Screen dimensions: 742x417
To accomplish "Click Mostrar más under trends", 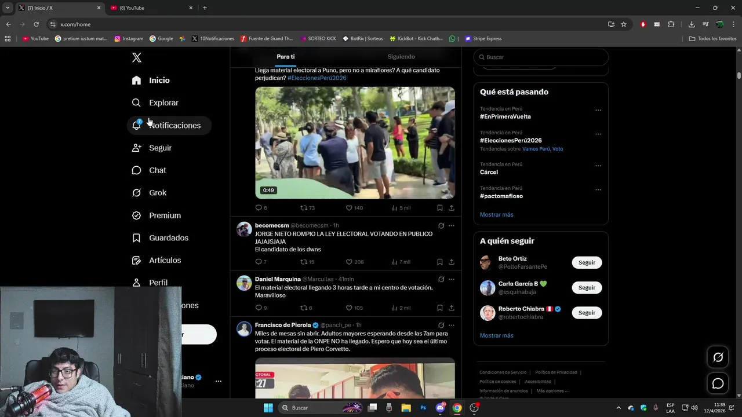I will click(x=496, y=215).
